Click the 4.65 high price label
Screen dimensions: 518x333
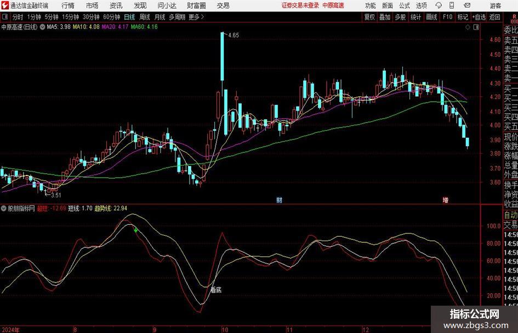(233, 36)
